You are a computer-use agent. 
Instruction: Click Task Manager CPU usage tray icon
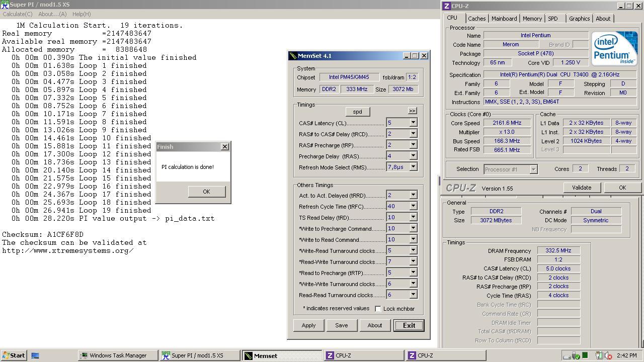coord(585,356)
